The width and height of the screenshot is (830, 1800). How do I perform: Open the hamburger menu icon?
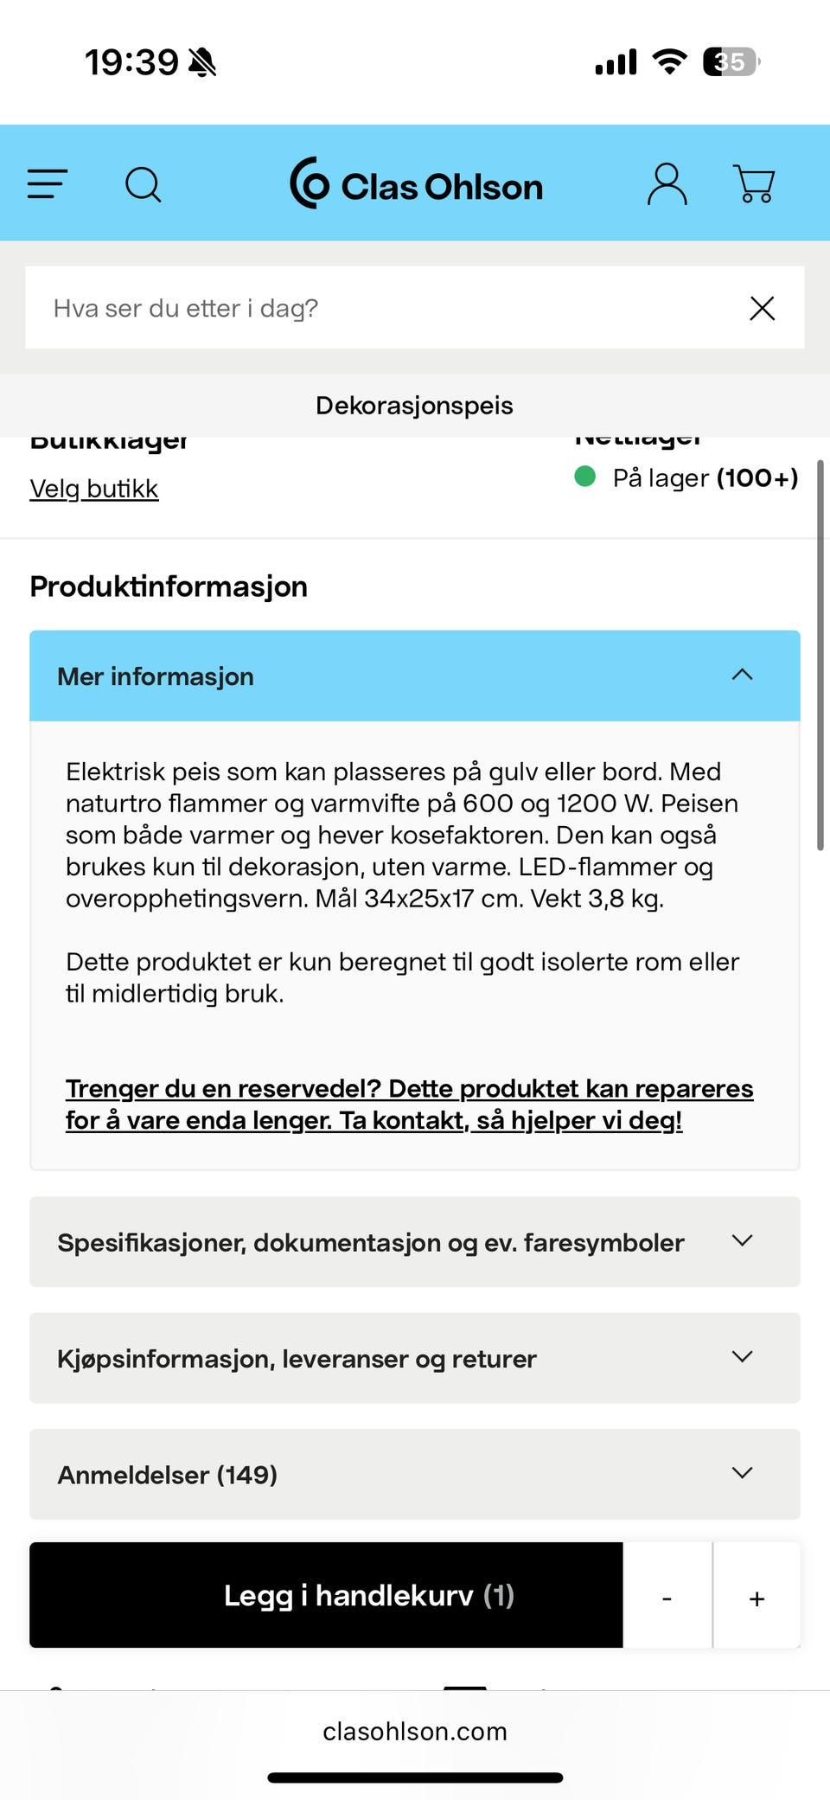tap(48, 184)
